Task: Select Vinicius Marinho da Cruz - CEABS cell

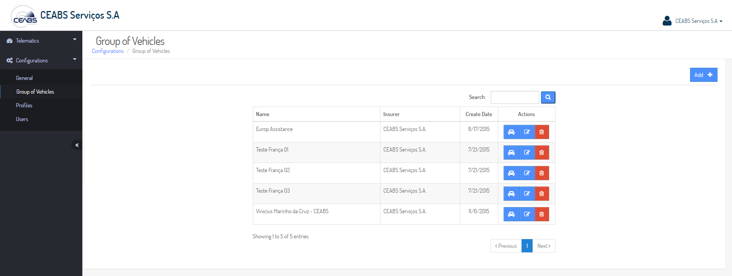Action: [x=316, y=214]
